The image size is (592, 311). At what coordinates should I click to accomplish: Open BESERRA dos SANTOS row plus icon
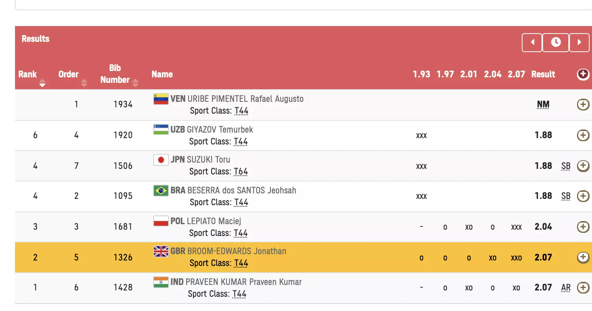pos(583,196)
